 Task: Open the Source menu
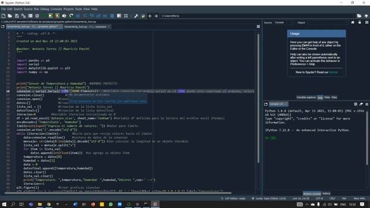point(28,9)
